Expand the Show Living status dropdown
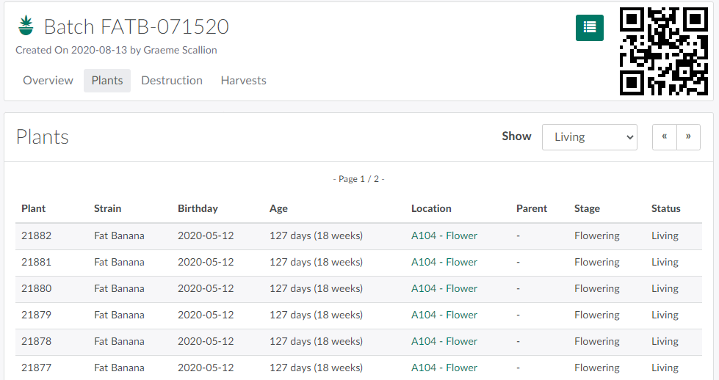This screenshot has width=719, height=380. click(589, 137)
